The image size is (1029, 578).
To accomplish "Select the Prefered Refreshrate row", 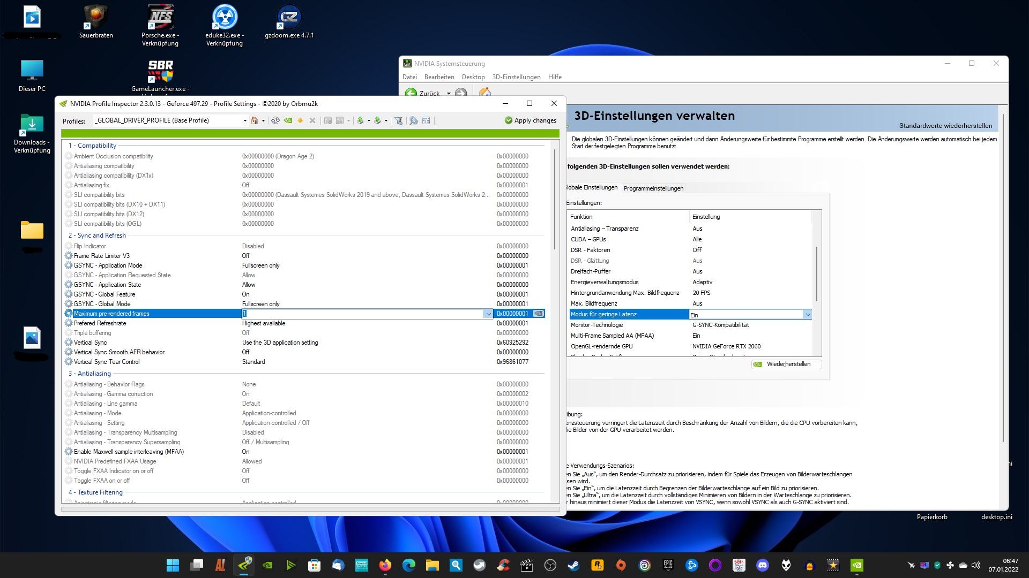I will pos(304,323).
